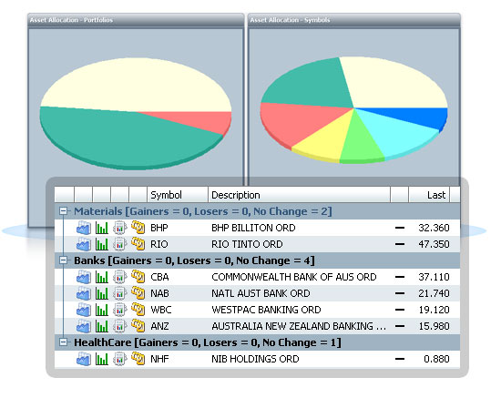The image size is (501, 398).
Task: Click the report icon in NHF row
Action: point(120,360)
